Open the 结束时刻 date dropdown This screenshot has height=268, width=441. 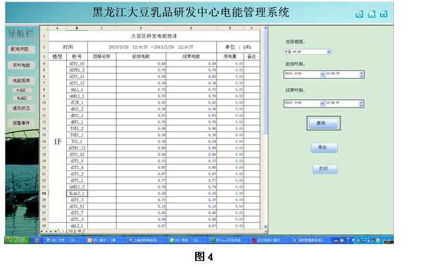point(322,103)
